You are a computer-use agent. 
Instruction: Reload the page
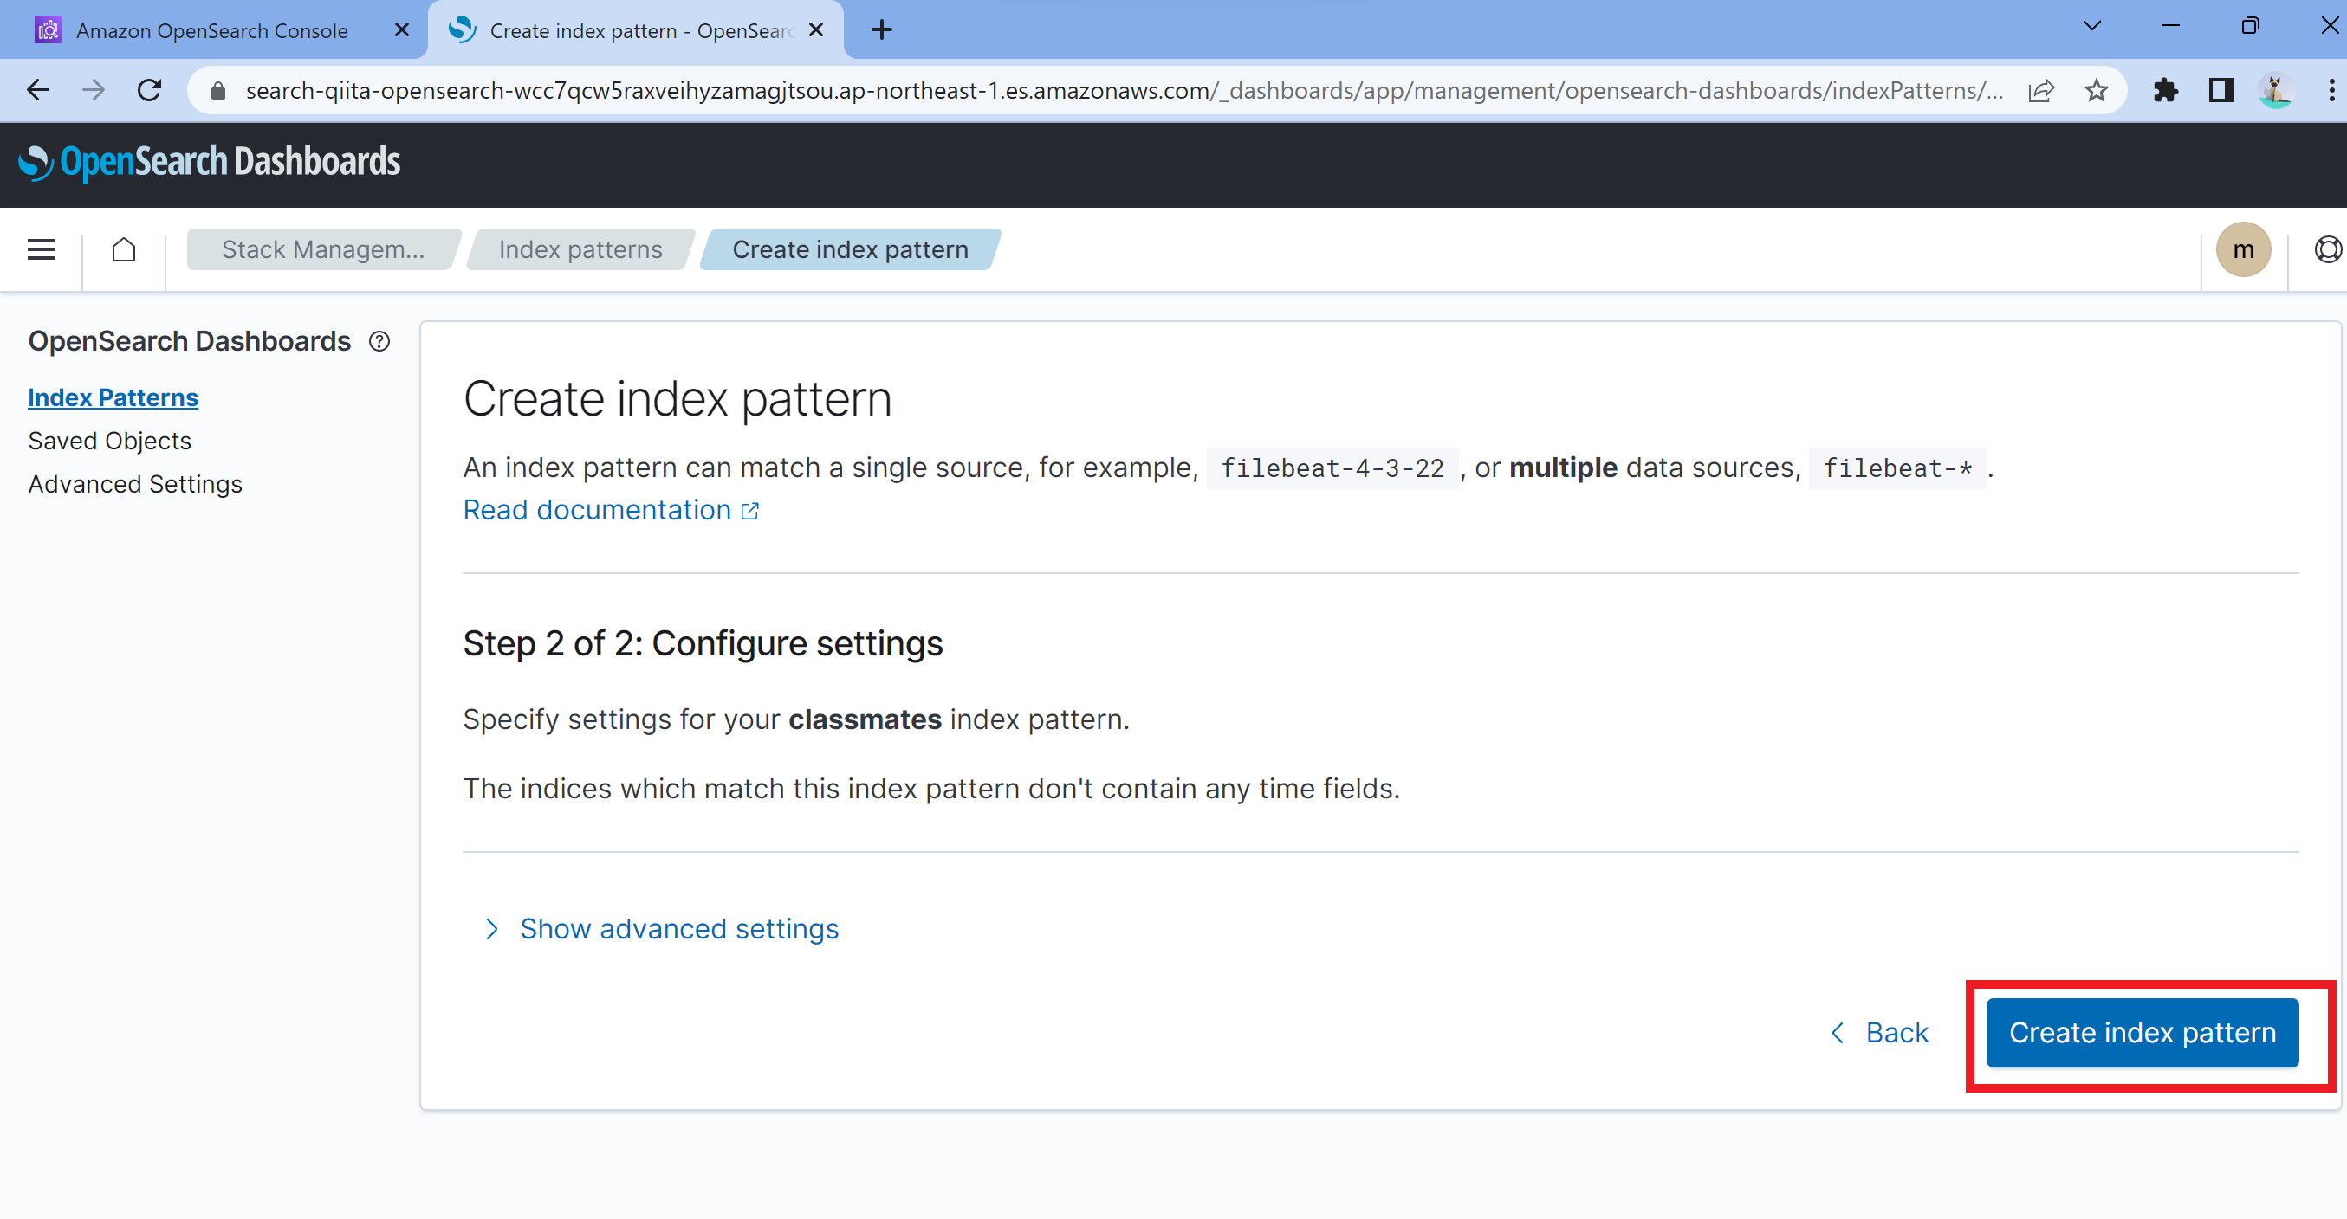[149, 90]
